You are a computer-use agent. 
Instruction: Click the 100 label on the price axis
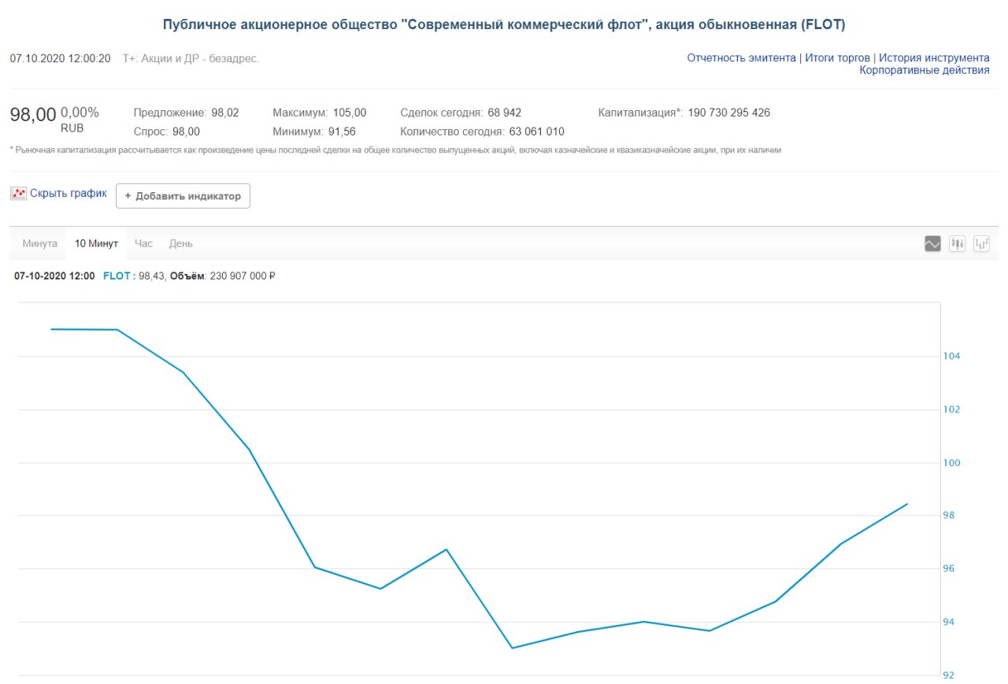(953, 463)
